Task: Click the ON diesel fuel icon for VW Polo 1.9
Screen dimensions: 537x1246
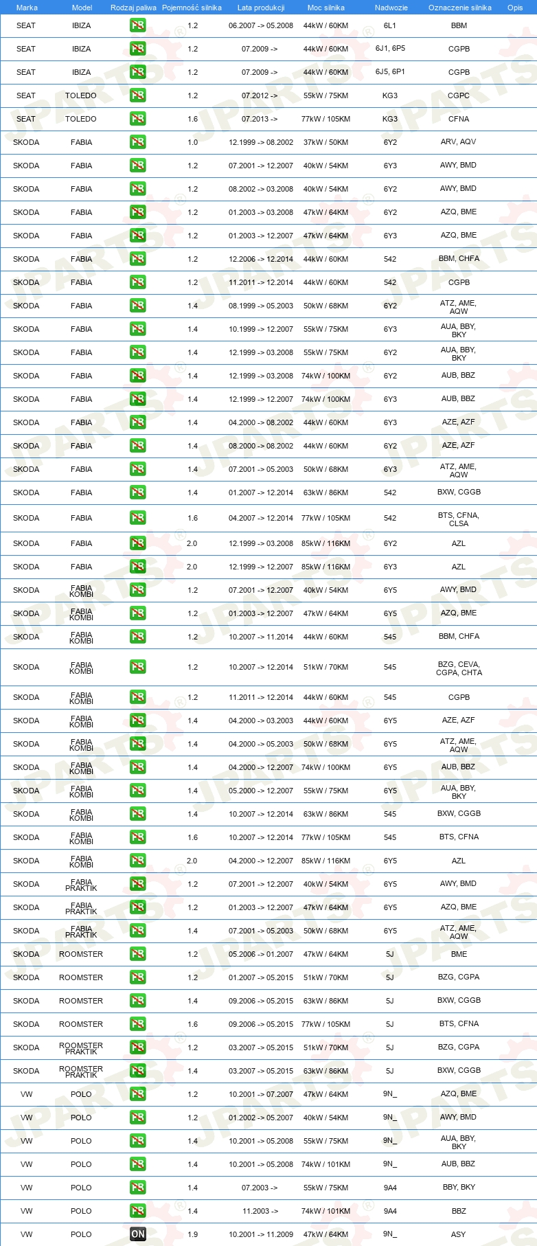Action: pos(137,1234)
